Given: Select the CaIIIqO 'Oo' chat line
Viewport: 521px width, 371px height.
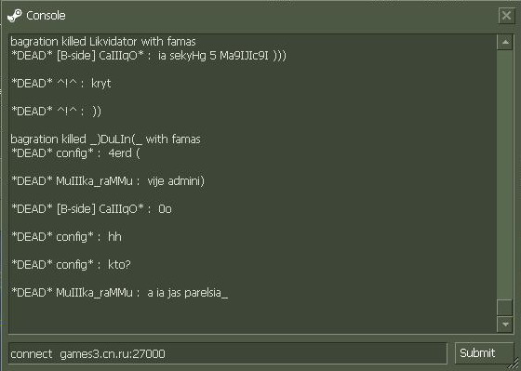Looking at the screenshot, I should (x=91, y=209).
